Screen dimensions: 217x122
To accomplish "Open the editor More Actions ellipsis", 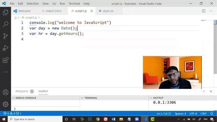I will pos(211,11).
